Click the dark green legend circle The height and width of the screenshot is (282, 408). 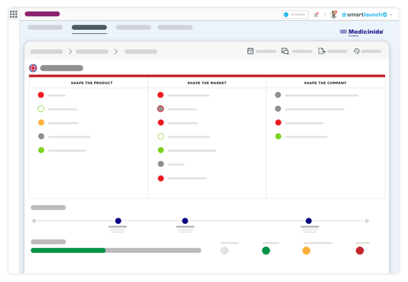(x=266, y=251)
